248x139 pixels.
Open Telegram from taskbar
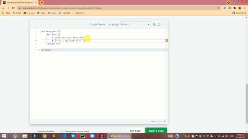point(73,136)
